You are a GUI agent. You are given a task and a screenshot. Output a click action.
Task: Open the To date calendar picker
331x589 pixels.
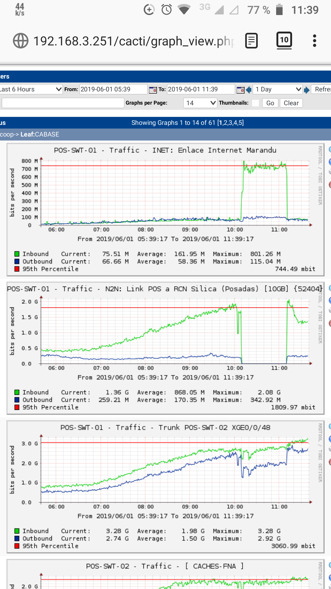[x=241, y=90]
